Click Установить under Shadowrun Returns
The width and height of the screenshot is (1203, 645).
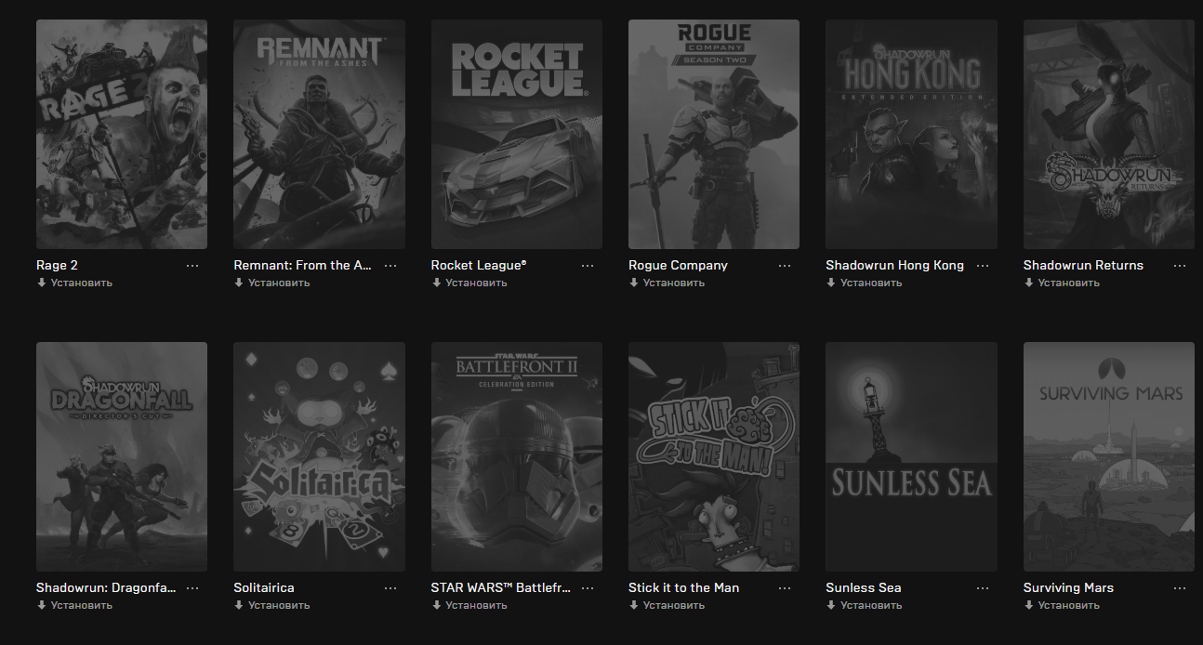coord(1062,283)
